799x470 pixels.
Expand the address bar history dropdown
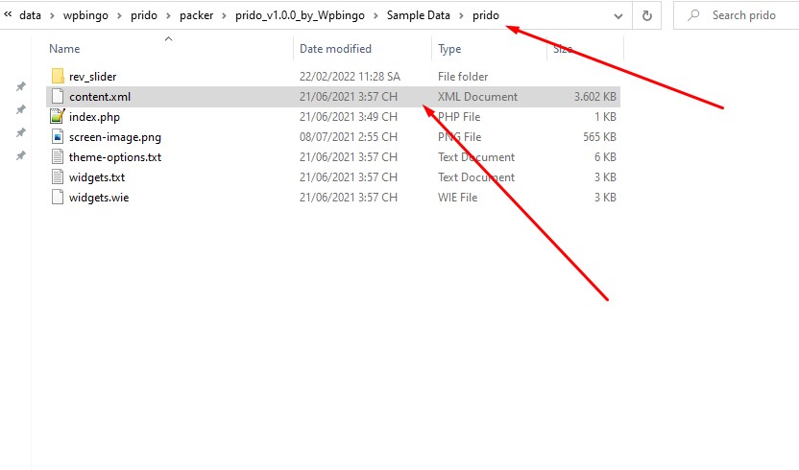(x=618, y=15)
